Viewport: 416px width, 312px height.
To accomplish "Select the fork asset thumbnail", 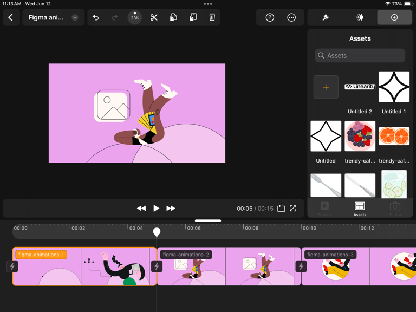I will (326, 185).
